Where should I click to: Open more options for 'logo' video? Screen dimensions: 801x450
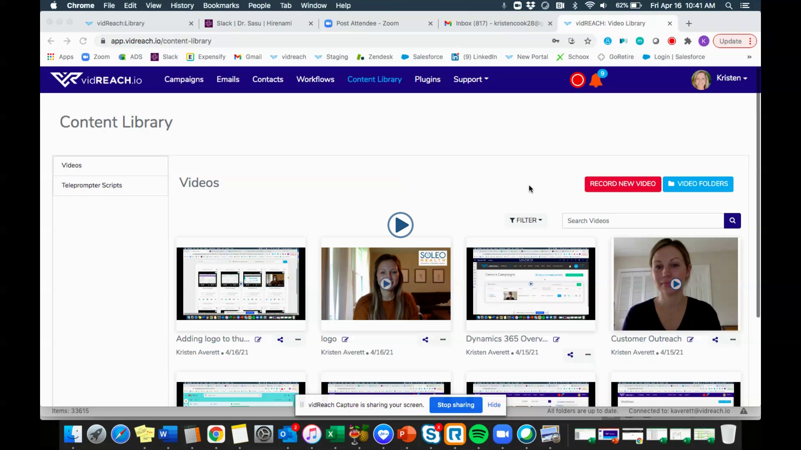pyautogui.click(x=443, y=340)
